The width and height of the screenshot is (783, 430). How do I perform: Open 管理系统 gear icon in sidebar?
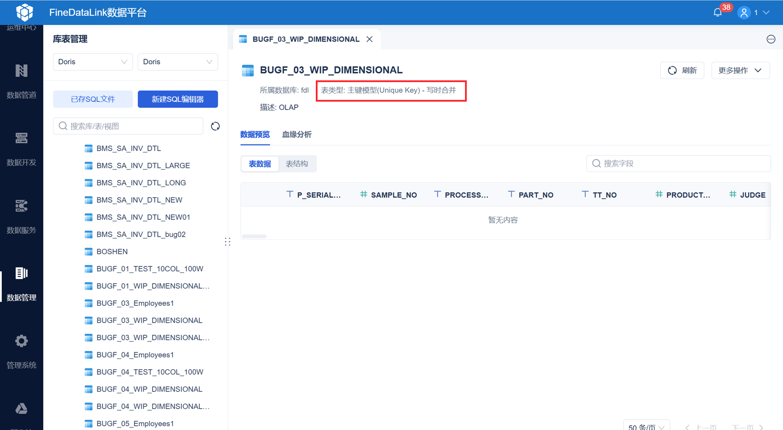tap(21, 341)
